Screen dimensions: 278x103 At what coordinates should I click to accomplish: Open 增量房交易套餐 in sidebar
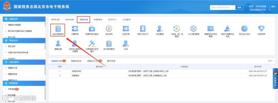click(x=14, y=25)
